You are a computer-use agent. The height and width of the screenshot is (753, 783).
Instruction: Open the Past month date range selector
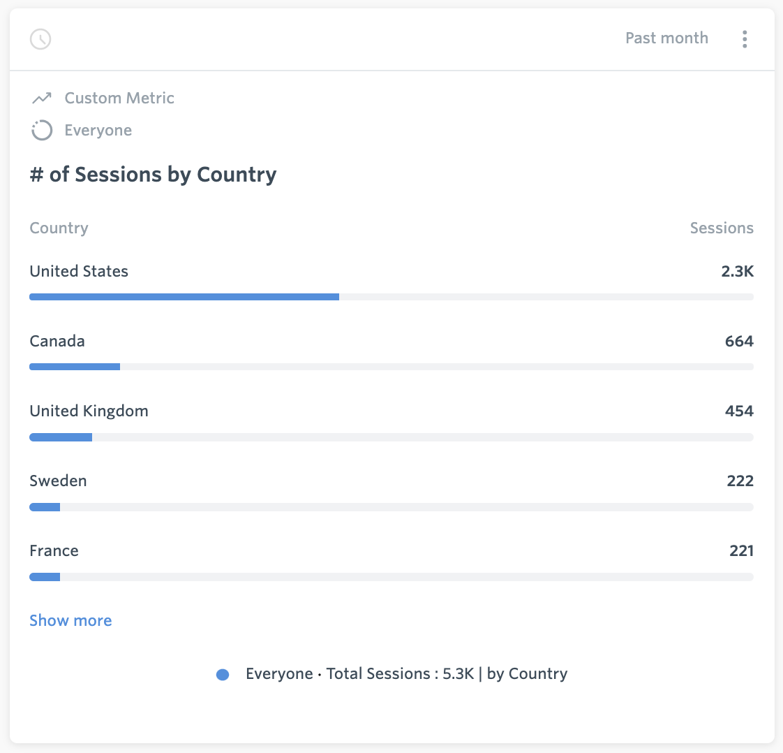[x=666, y=38]
